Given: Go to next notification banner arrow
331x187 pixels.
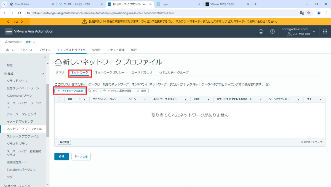Looking at the screenshot, I should 22,22.
